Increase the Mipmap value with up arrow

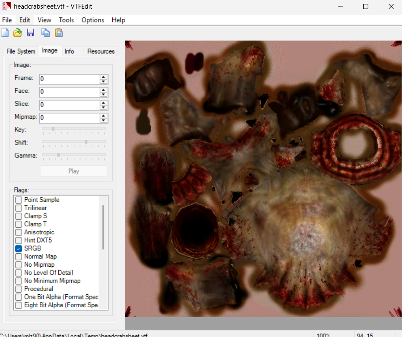103,116
